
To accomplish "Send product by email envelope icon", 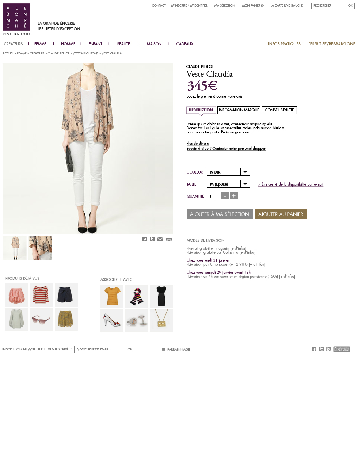I will coord(160,239).
